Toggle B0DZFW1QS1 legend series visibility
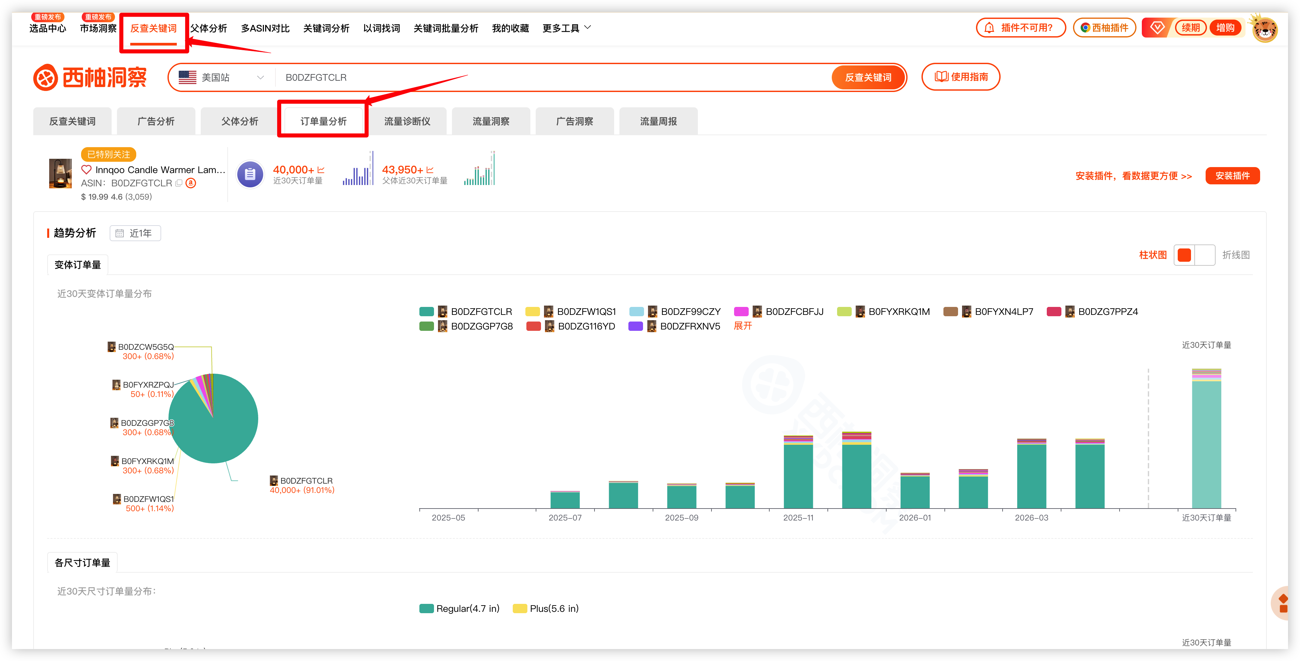This screenshot has height=661, width=1300. pyautogui.click(x=571, y=312)
